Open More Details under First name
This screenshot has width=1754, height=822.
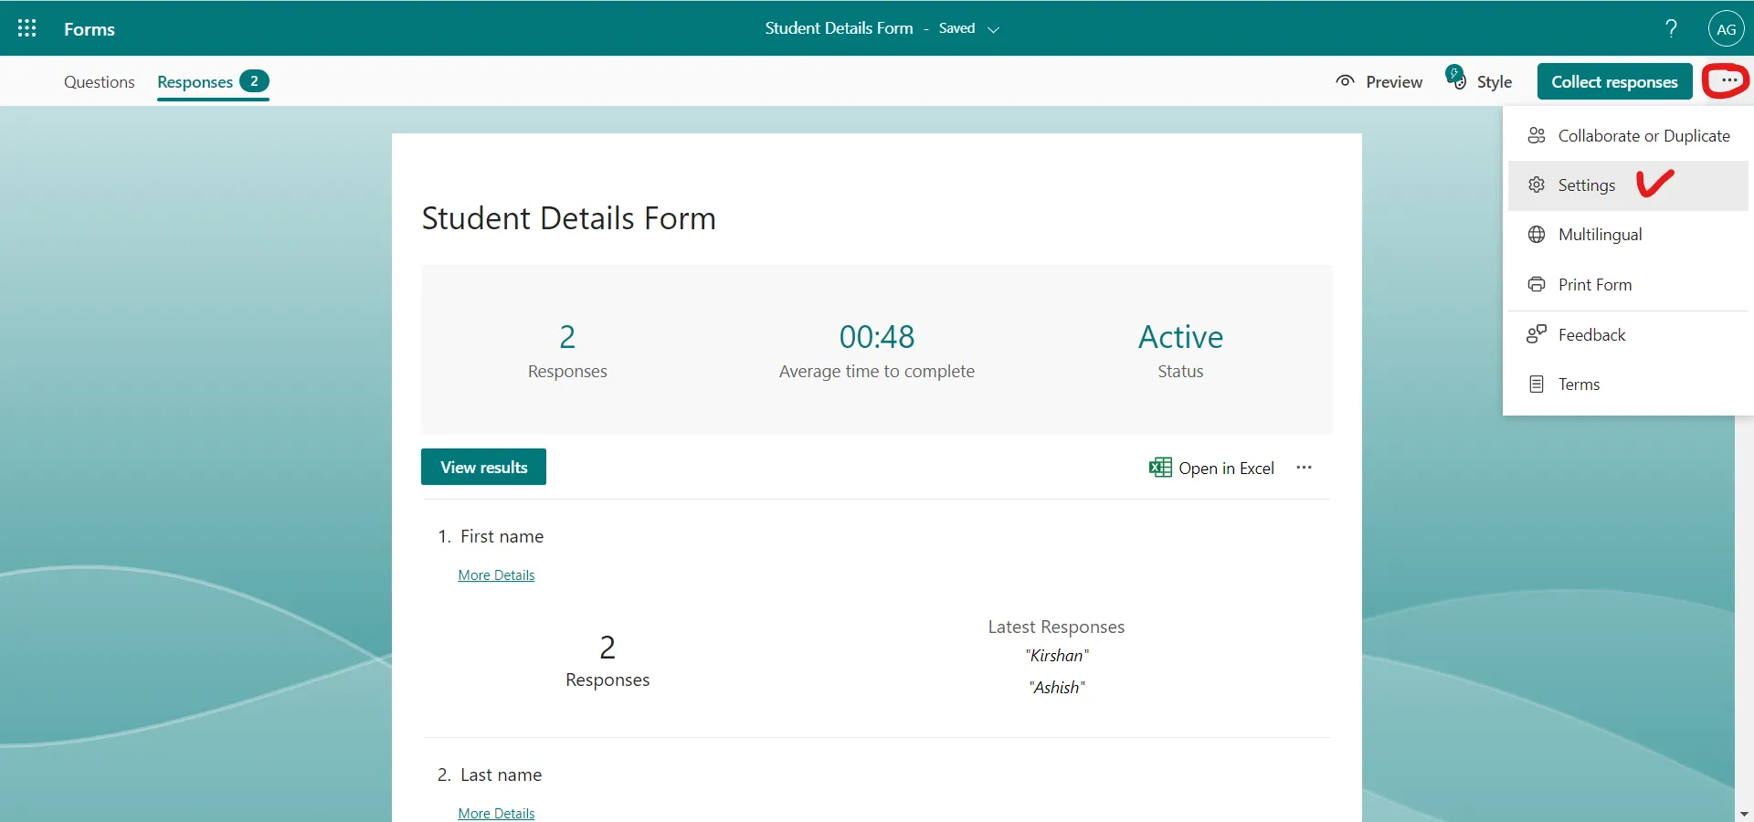495,574
